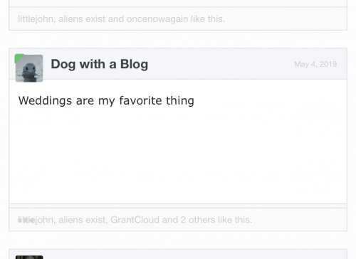
Task: Click the Weddings are my favorite thing text
Action: (106, 100)
